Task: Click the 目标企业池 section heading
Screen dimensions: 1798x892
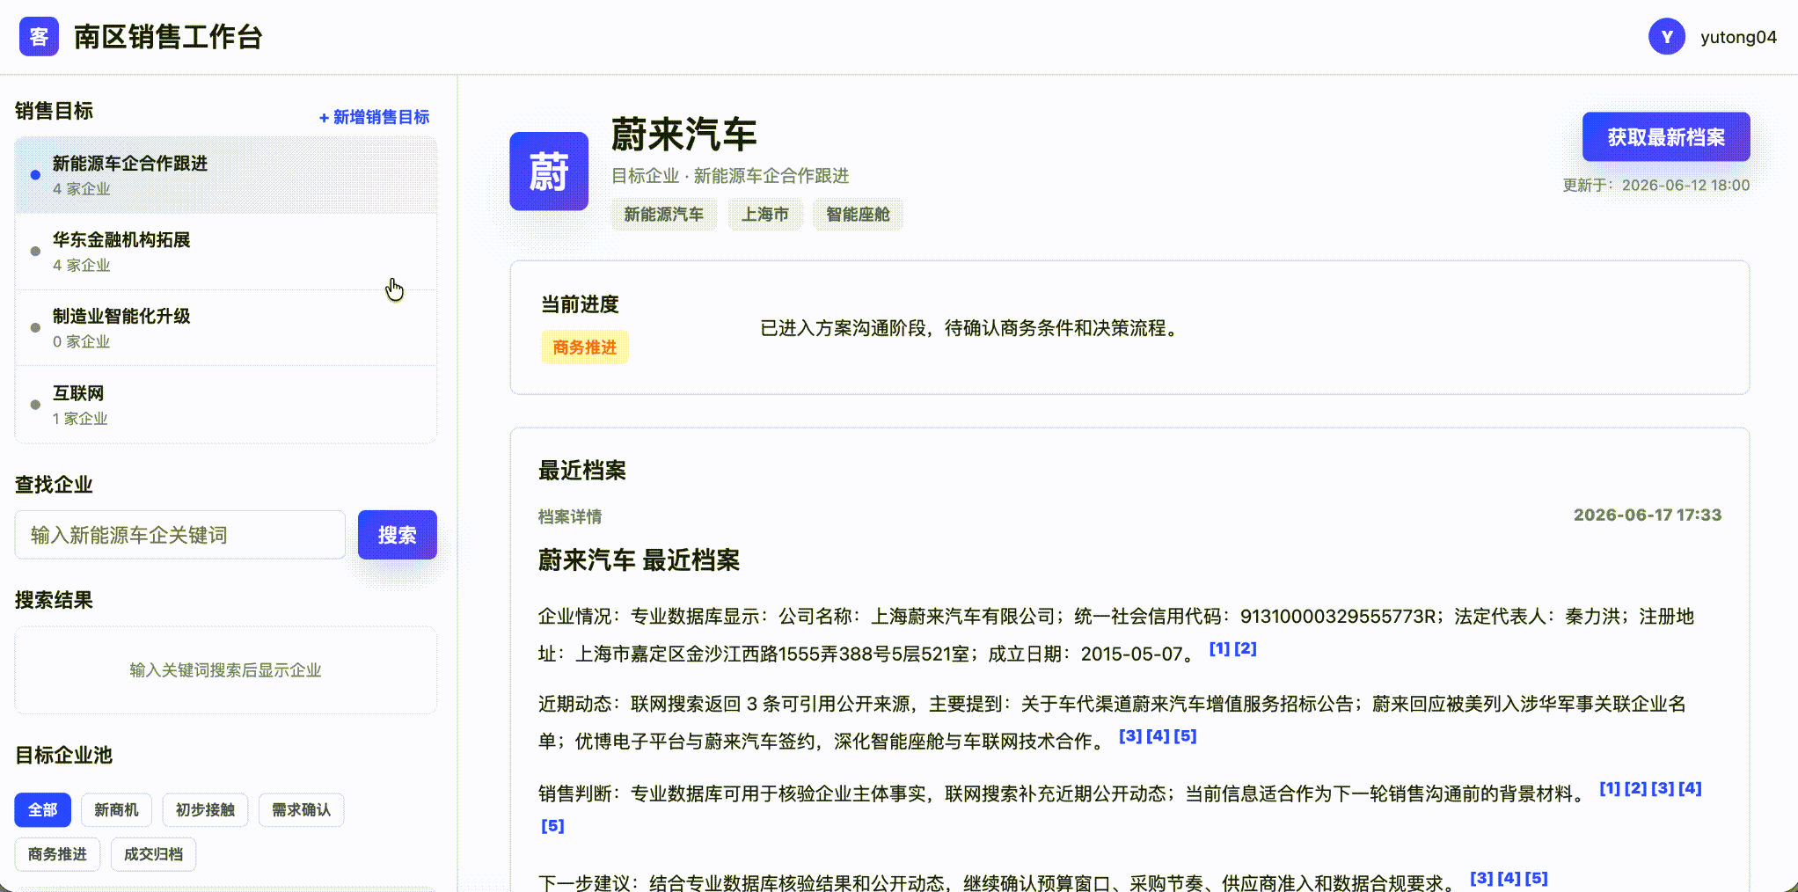Action: tap(64, 755)
